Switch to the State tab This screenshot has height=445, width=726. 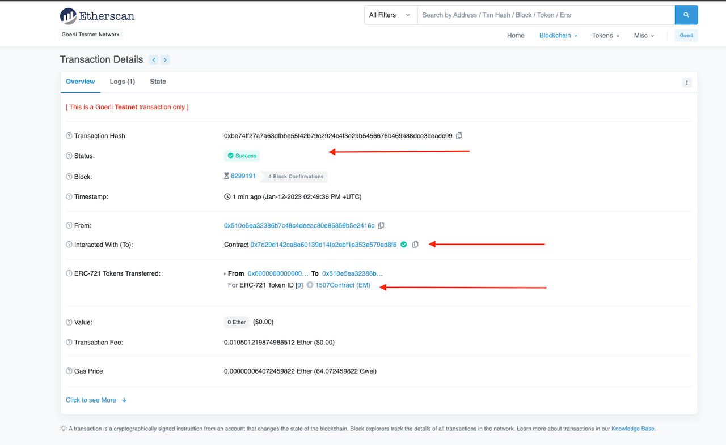(158, 82)
